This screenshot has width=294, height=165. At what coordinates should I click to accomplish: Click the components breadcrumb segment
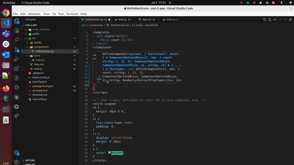[x=96, y=25]
